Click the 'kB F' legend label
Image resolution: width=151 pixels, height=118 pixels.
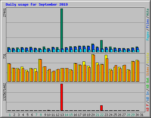147,107
